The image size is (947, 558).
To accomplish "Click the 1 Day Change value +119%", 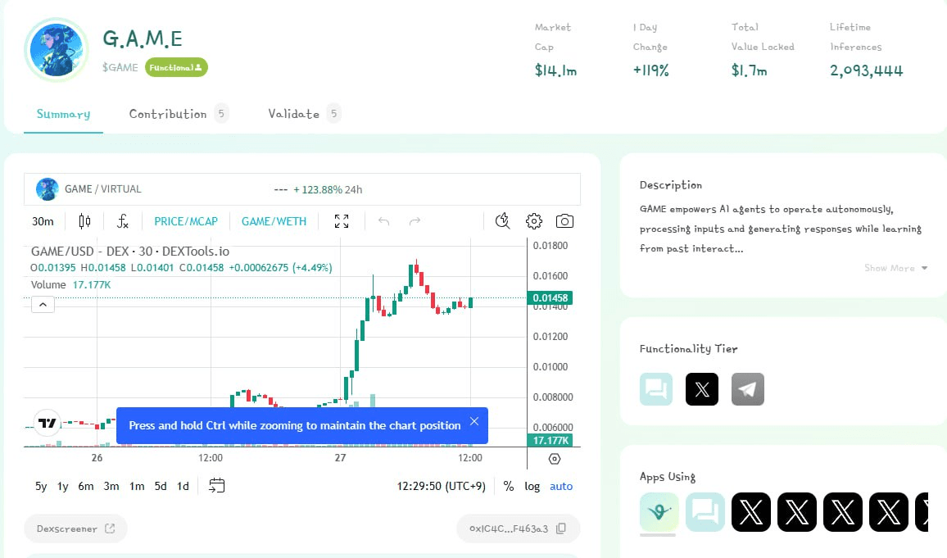I will point(651,70).
